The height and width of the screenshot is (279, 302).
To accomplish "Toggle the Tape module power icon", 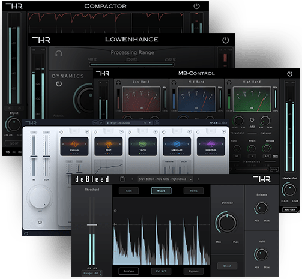I will coord(130,132).
